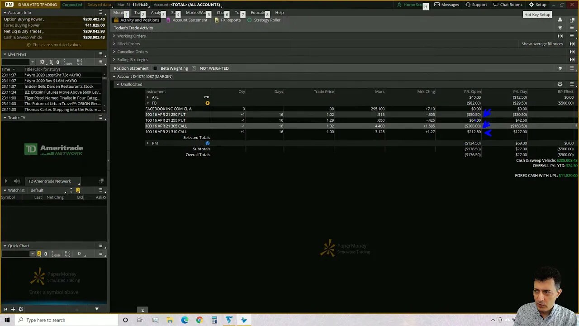Screen dimensions: 579x326
Task: Switch to FX Reports tab
Action: click(x=228, y=20)
